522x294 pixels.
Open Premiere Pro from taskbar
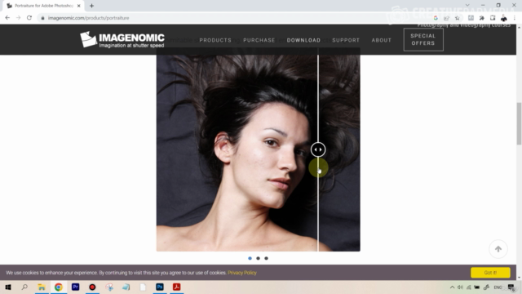(76, 287)
